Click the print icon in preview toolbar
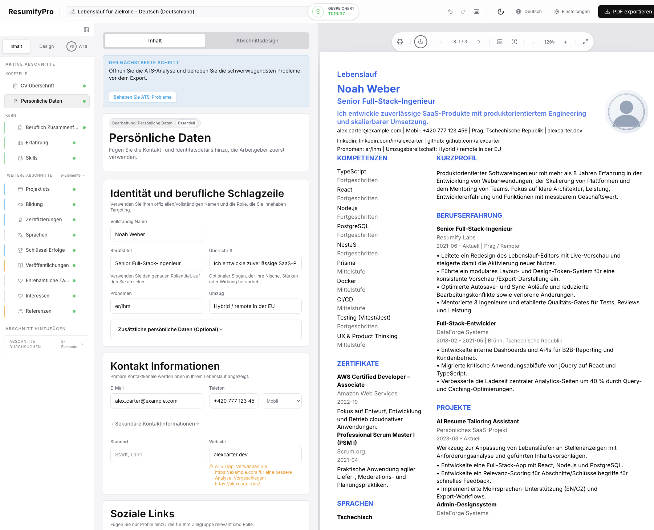Screen dimensions: 654x530 [x=400, y=42]
